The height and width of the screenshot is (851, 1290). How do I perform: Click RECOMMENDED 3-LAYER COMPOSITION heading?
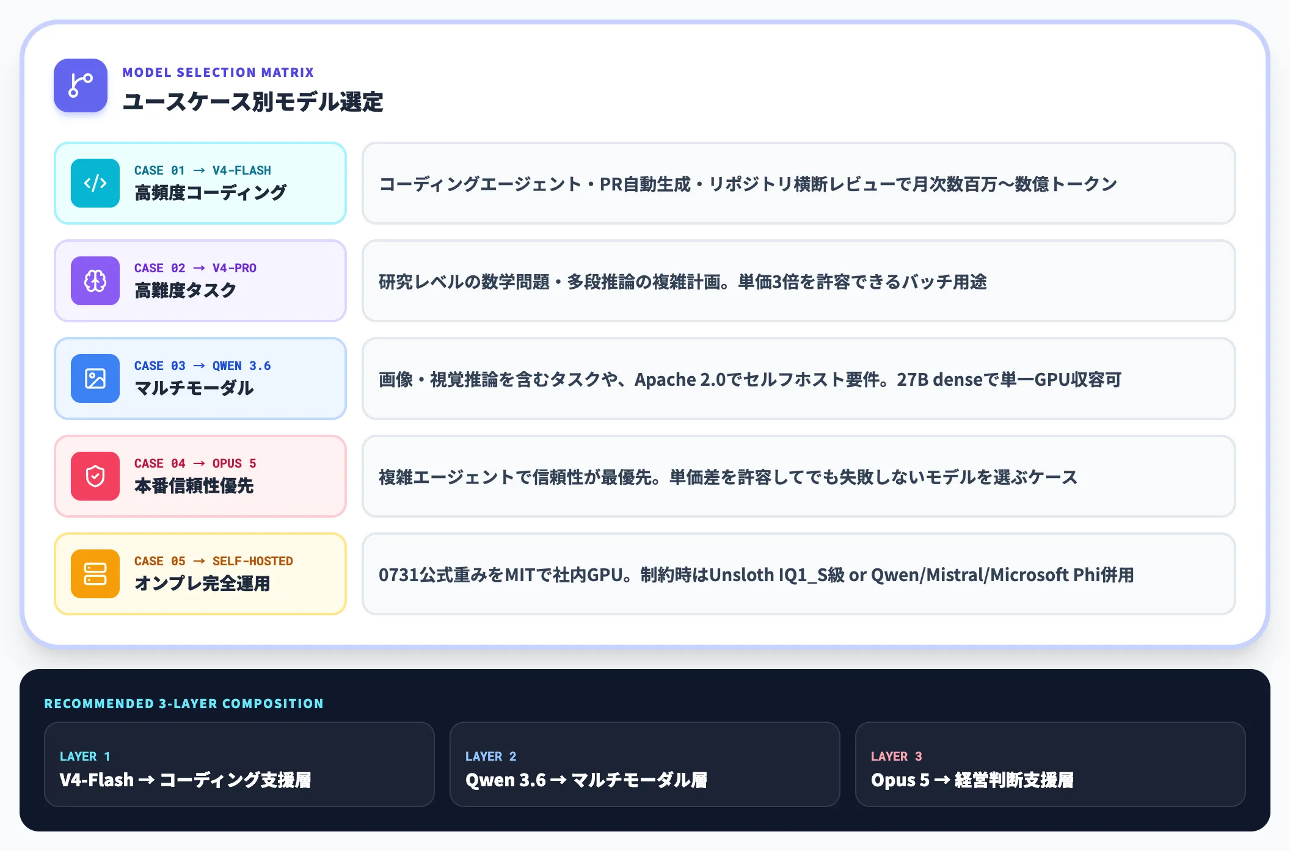[184, 703]
